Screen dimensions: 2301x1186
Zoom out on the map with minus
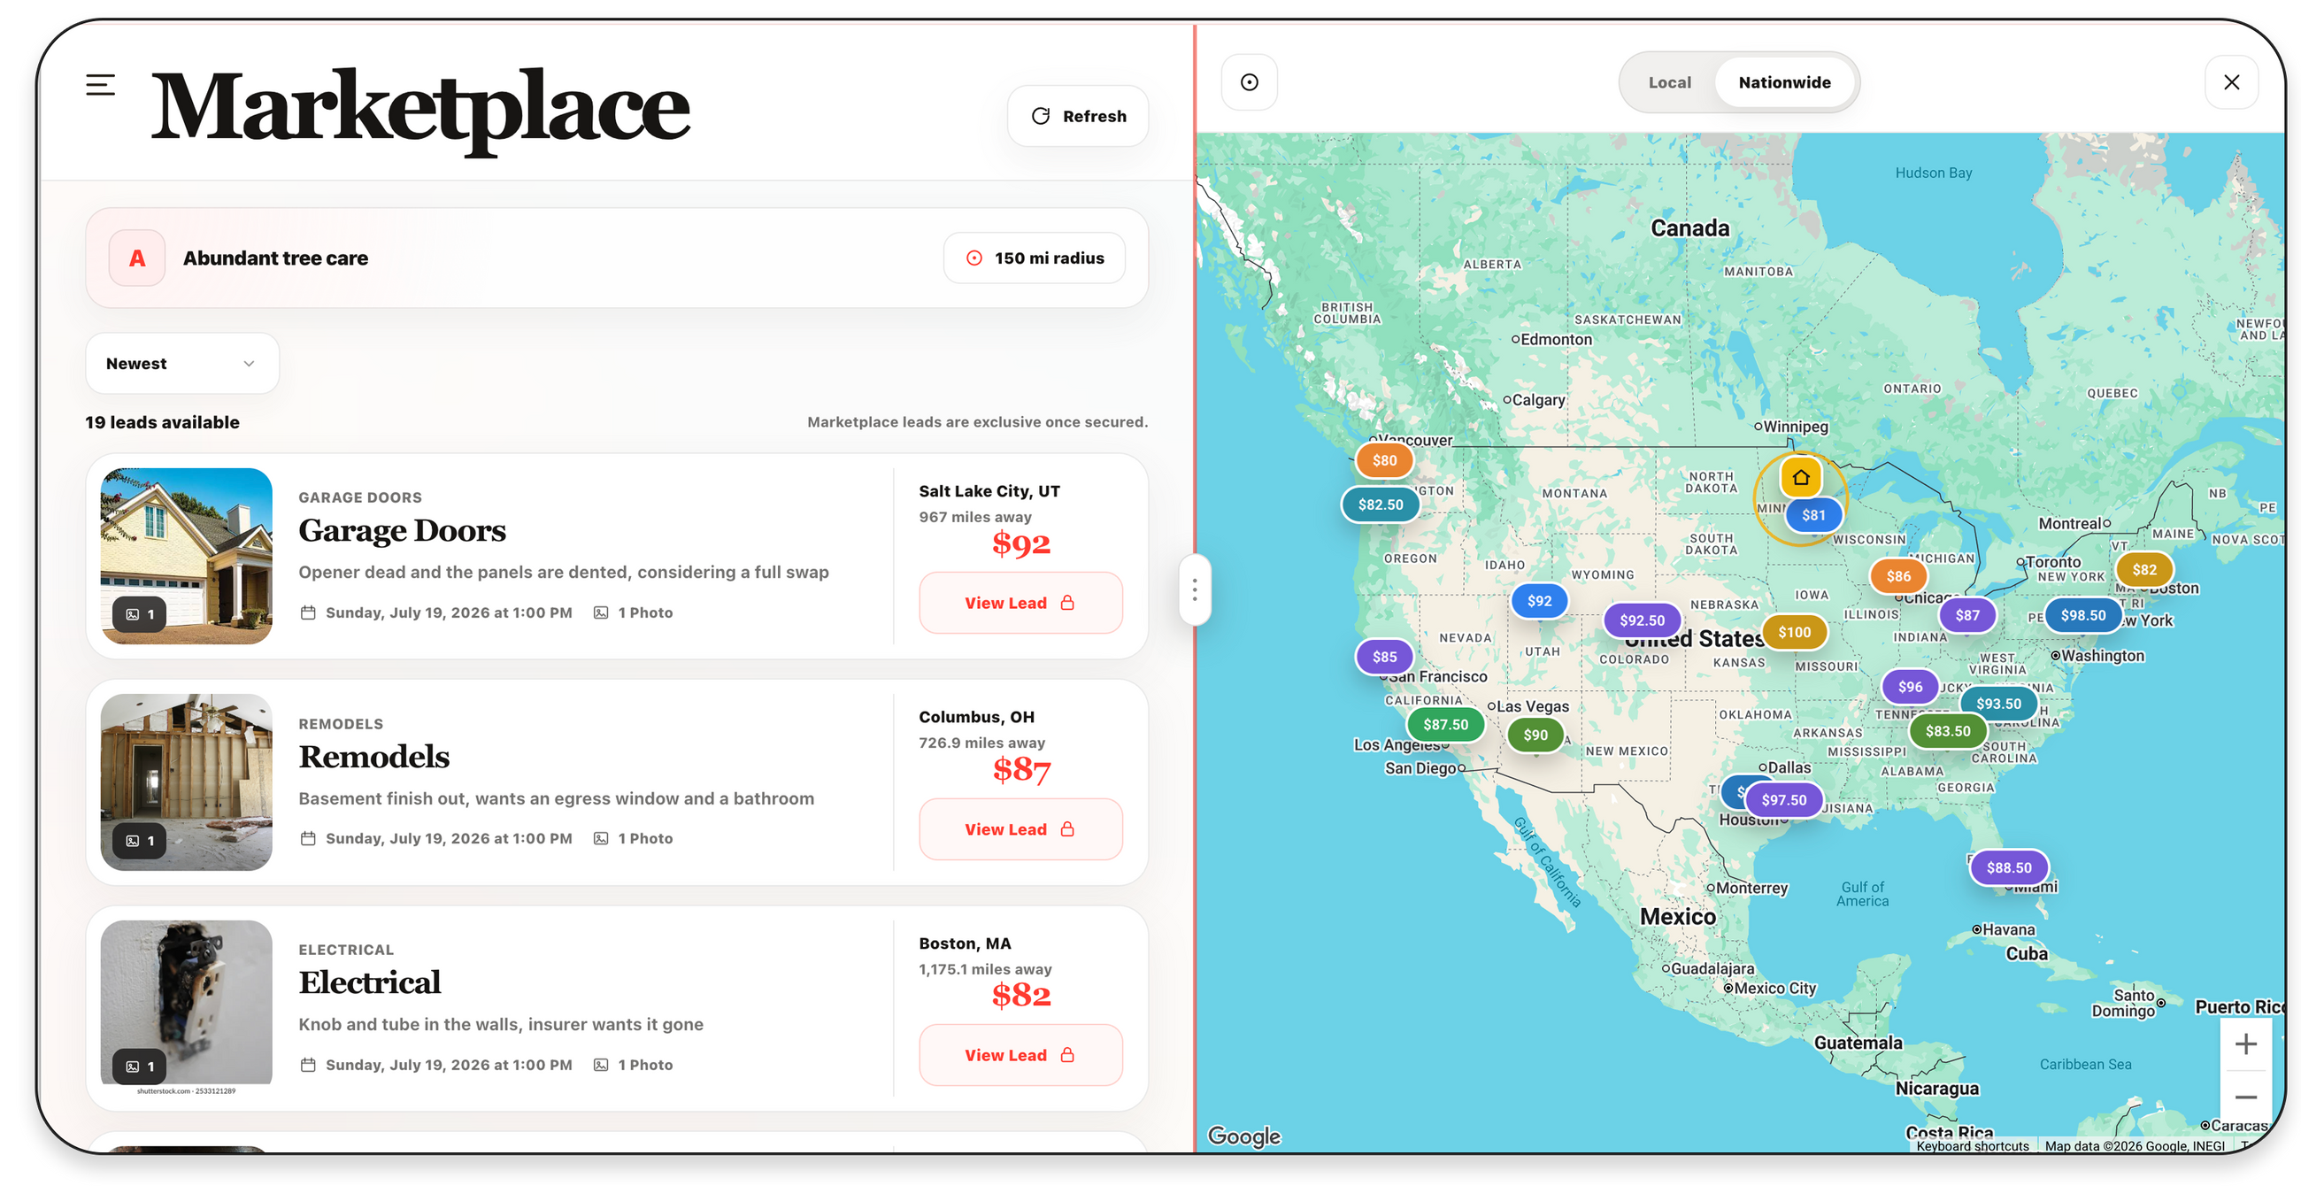[2244, 1097]
